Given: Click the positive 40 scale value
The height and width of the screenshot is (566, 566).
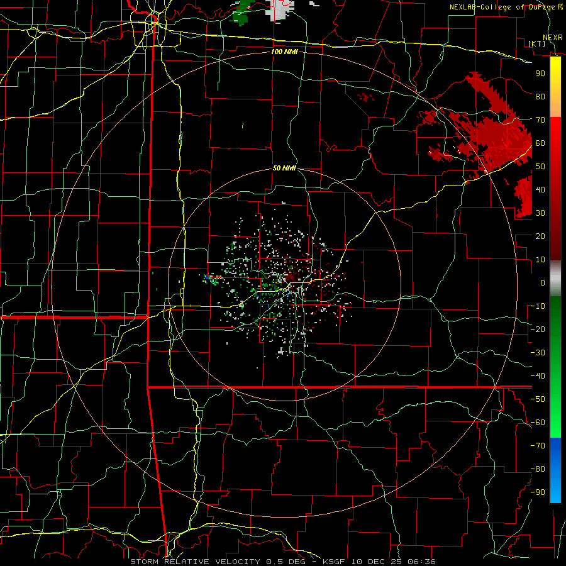Looking at the screenshot, I should pos(540,189).
